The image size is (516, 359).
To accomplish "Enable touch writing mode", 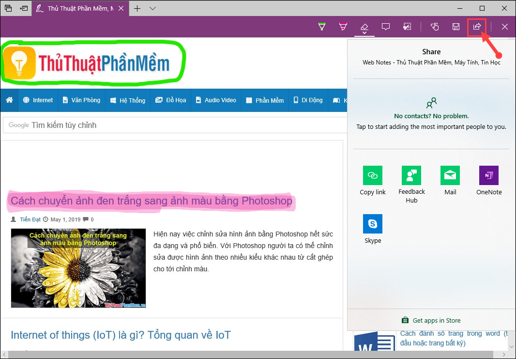I will [434, 27].
